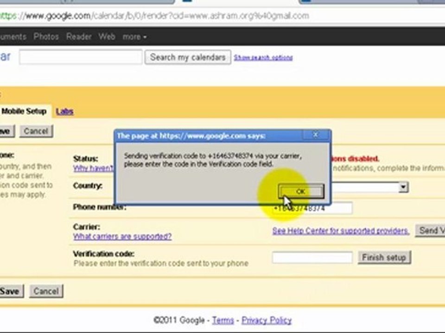Open the Photos link in top bar
The height and width of the screenshot is (333, 445).
click(x=46, y=37)
